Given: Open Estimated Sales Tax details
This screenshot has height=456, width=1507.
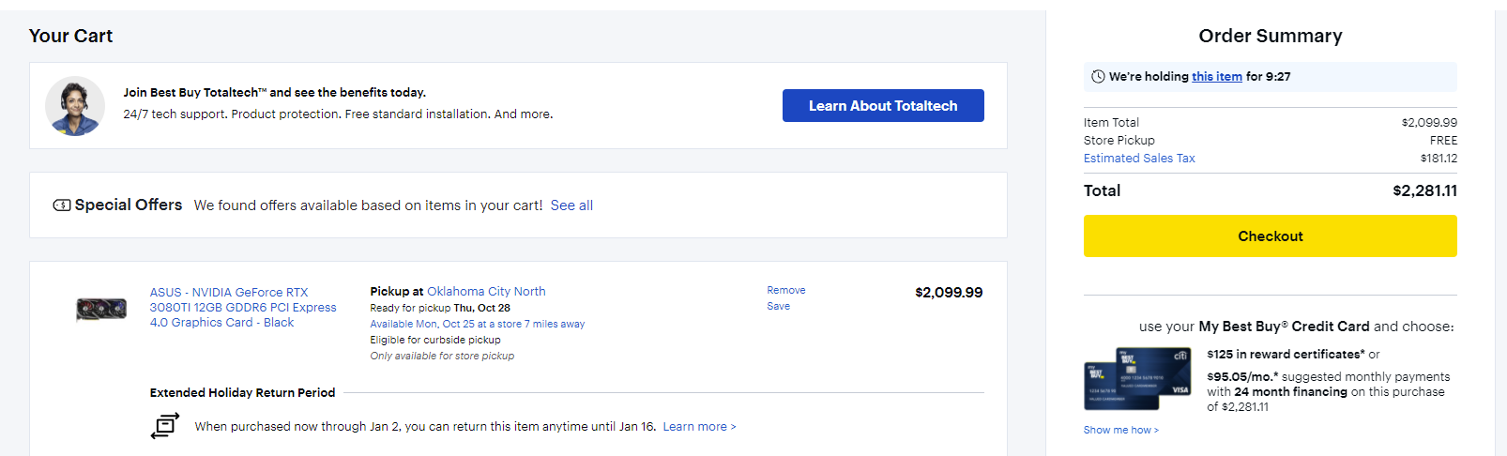Looking at the screenshot, I should point(1138,159).
